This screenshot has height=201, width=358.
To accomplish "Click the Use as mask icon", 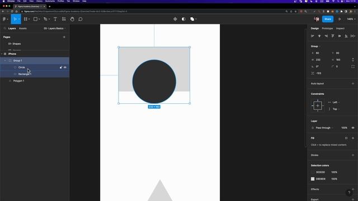I will (x=183, y=19).
